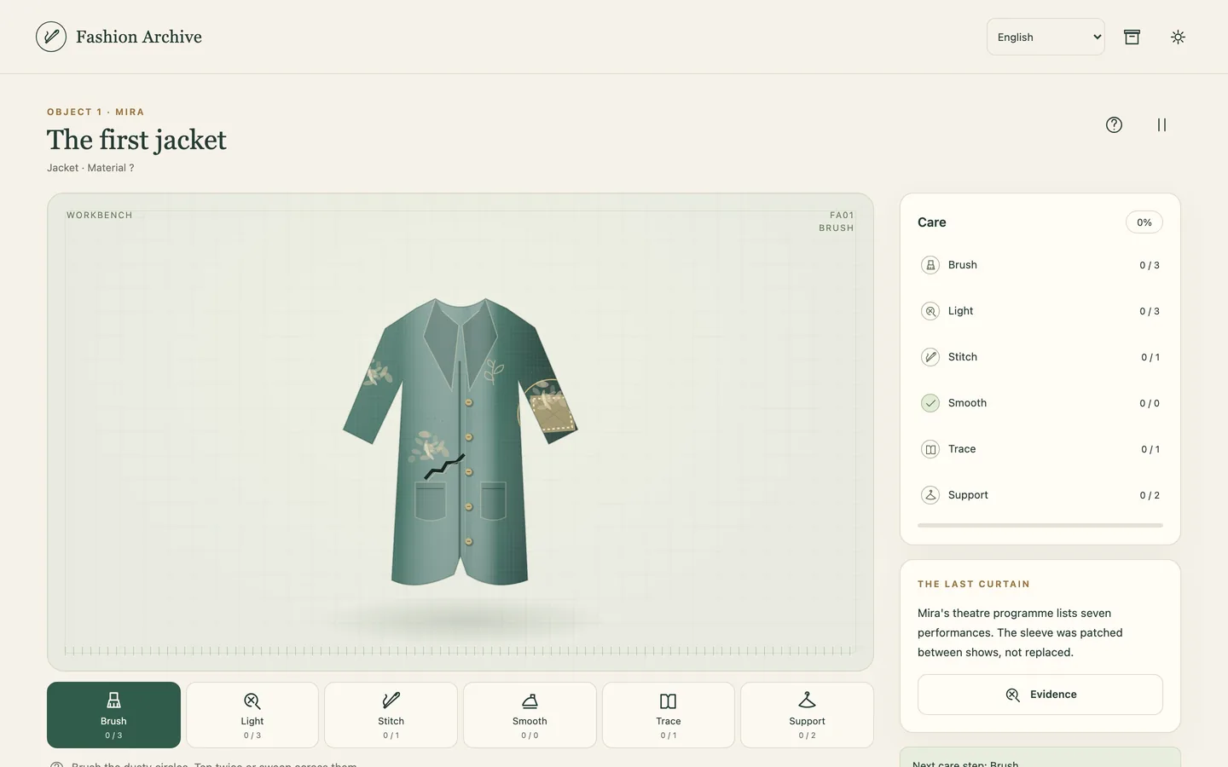Click the FA01 BRUSH label

[x=837, y=222]
